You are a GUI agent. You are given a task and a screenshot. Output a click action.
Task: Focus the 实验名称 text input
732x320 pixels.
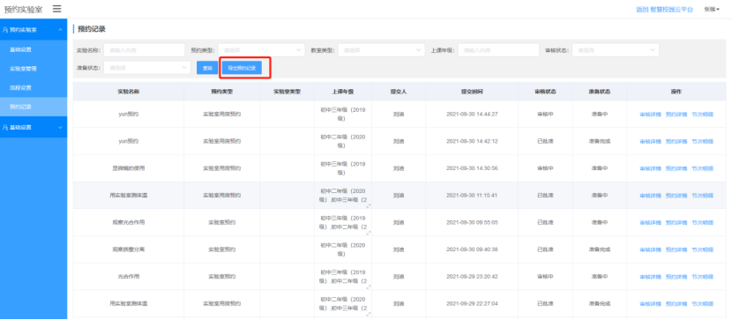(x=145, y=50)
